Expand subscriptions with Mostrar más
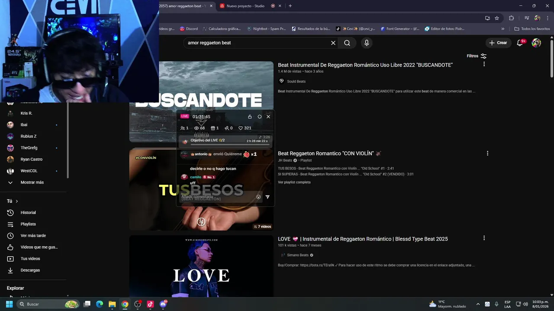The height and width of the screenshot is (311, 554). (33, 182)
